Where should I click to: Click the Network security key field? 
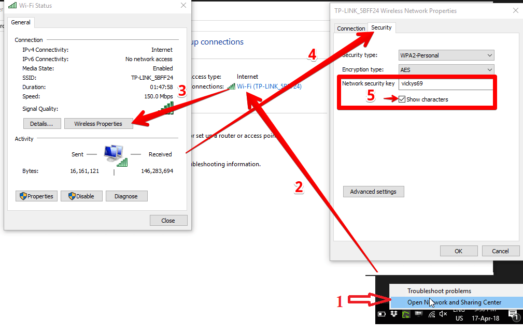pyautogui.click(x=446, y=83)
